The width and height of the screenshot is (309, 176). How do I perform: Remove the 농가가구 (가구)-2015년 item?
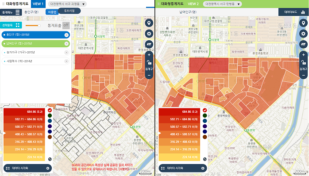click(66, 52)
